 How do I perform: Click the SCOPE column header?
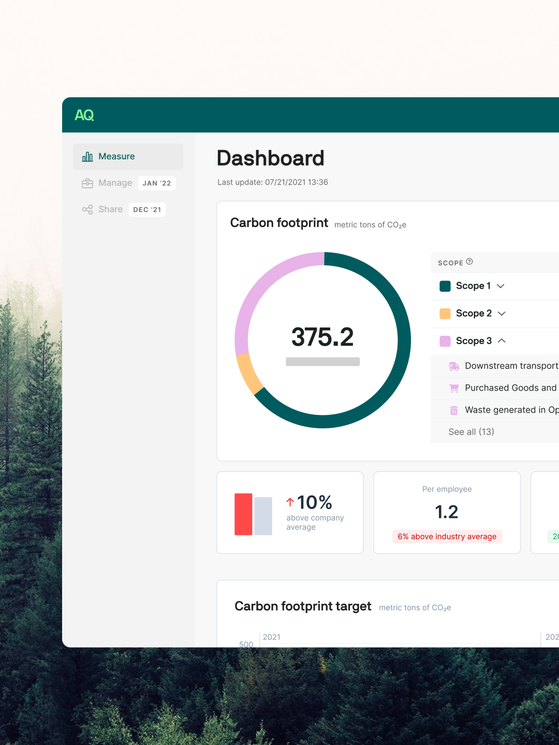click(450, 263)
